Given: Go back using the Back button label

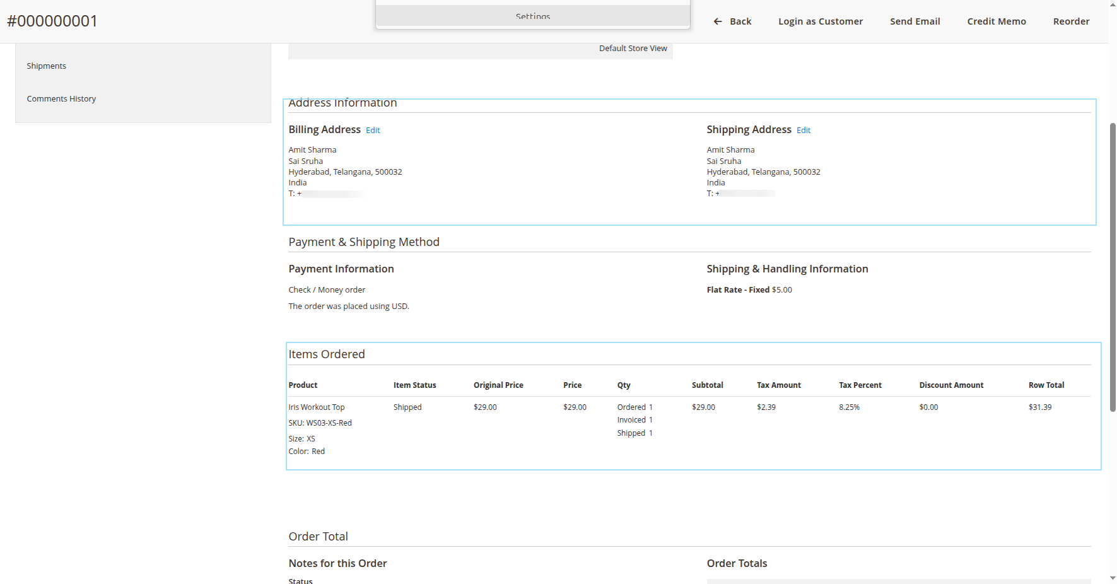Looking at the screenshot, I should 740,21.
